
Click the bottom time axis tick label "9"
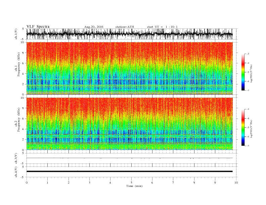[x=215, y=183]
